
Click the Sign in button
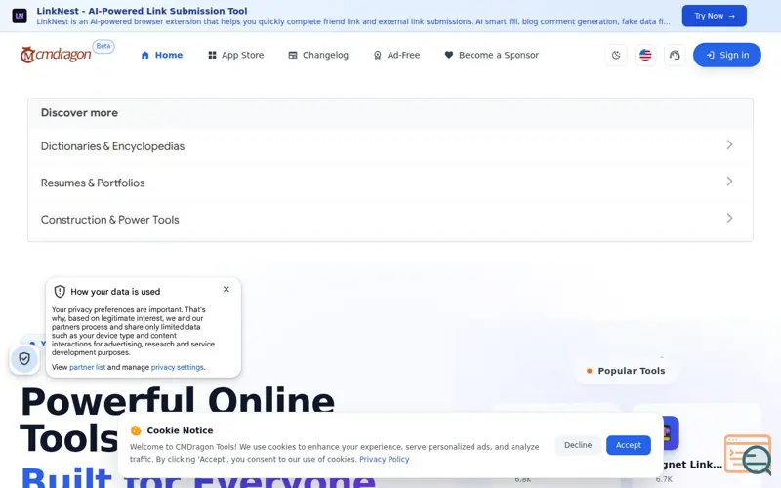tap(727, 55)
